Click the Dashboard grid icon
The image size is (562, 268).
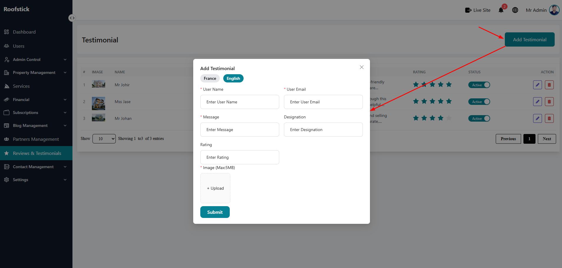(6, 32)
